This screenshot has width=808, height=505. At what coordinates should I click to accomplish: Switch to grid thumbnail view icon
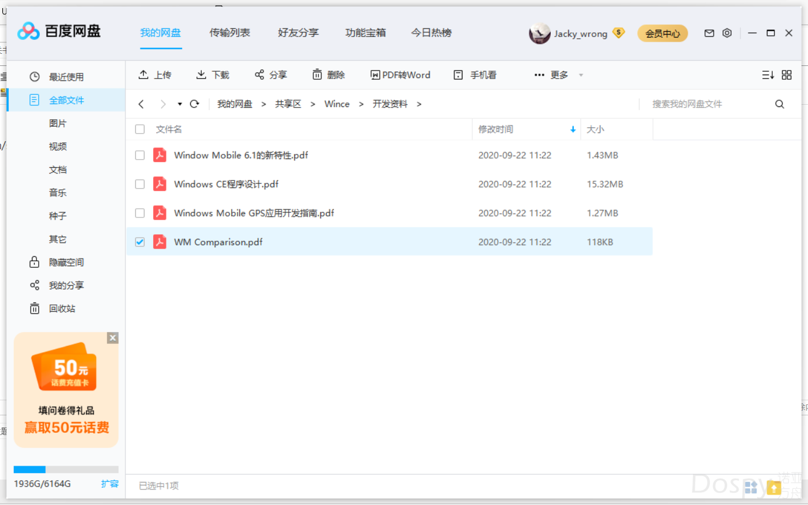pyautogui.click(x=787, y=75)
